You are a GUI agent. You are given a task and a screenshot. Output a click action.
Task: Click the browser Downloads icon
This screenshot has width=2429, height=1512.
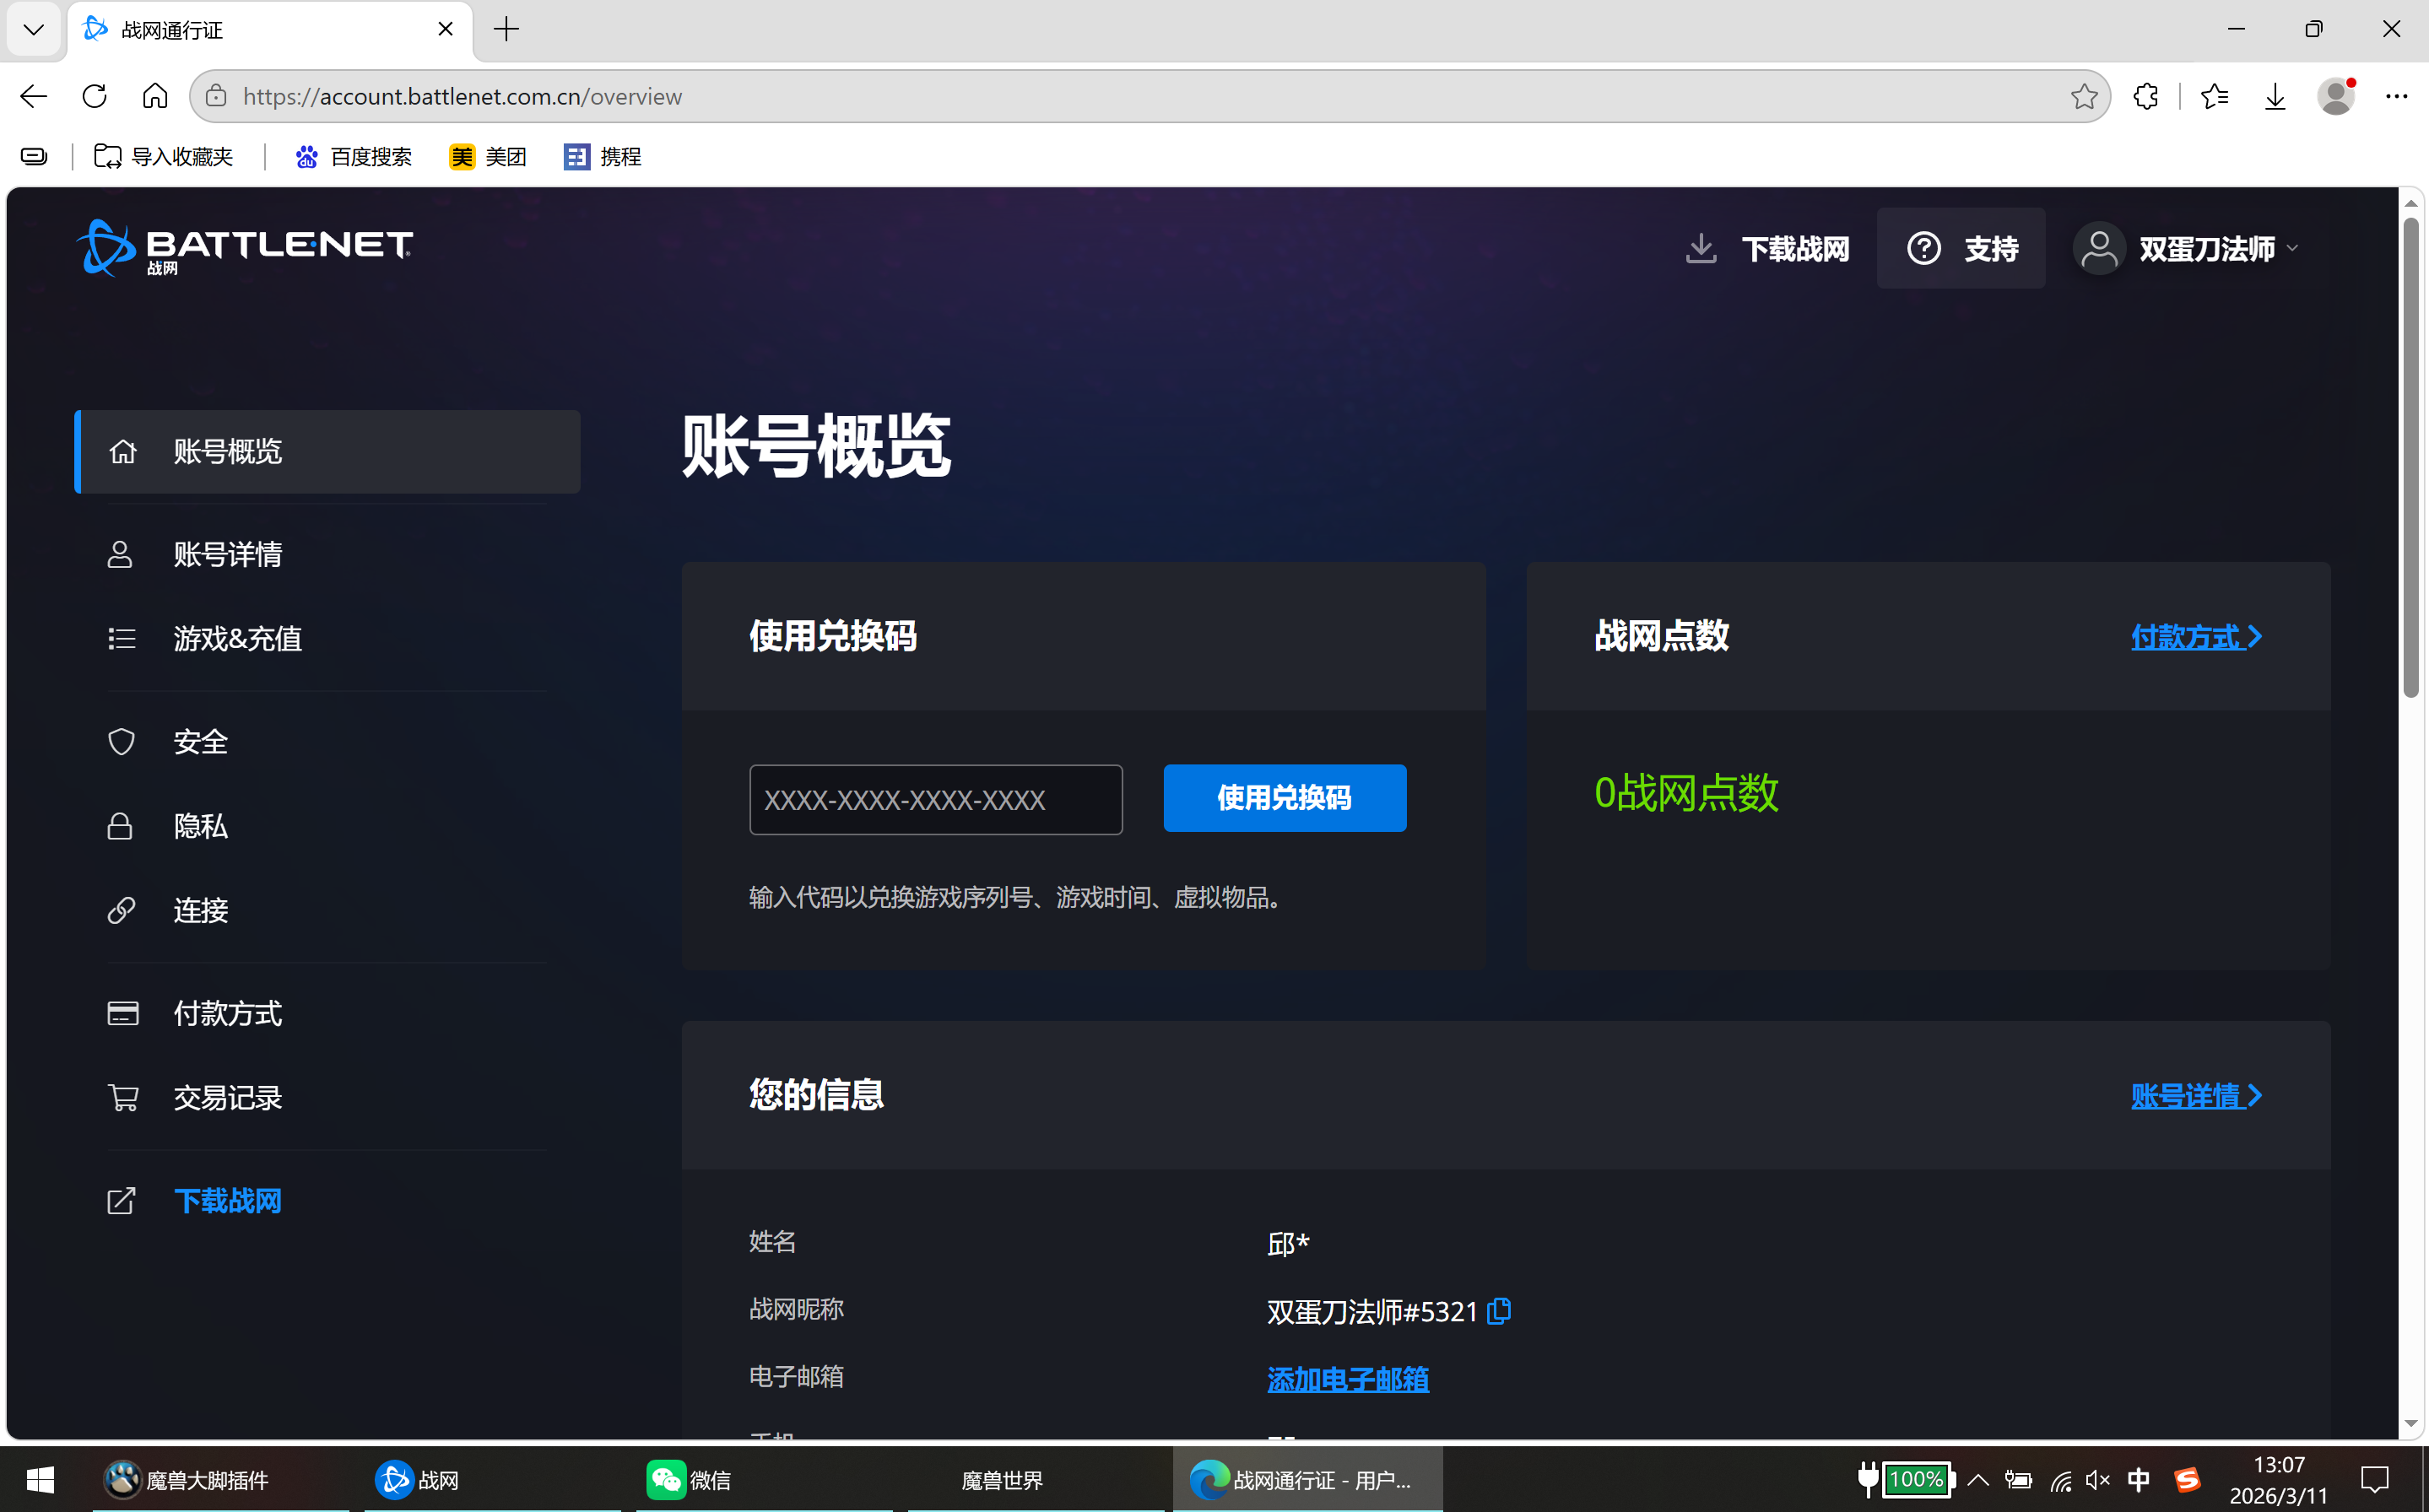coord(2274,95)
